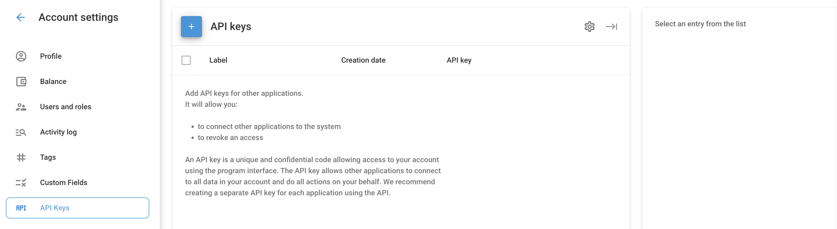Screen dimensions: 837x229
Task: Click the Activity log search icon
Action: (x=21, y=132)
